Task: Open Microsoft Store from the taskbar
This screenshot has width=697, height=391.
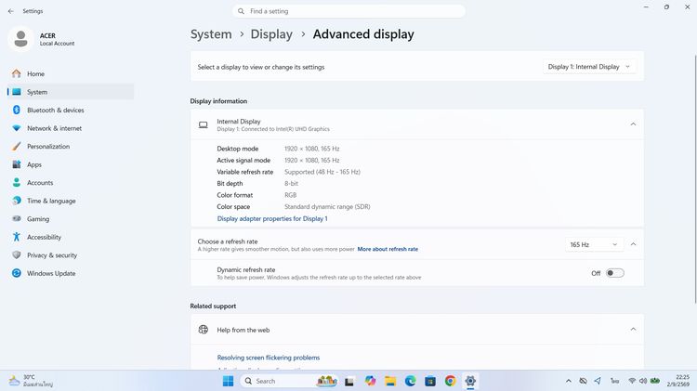Action: [430, 381]
